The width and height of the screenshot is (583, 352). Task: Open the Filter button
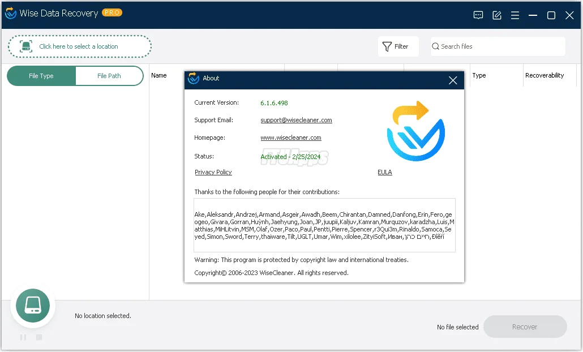398,46
